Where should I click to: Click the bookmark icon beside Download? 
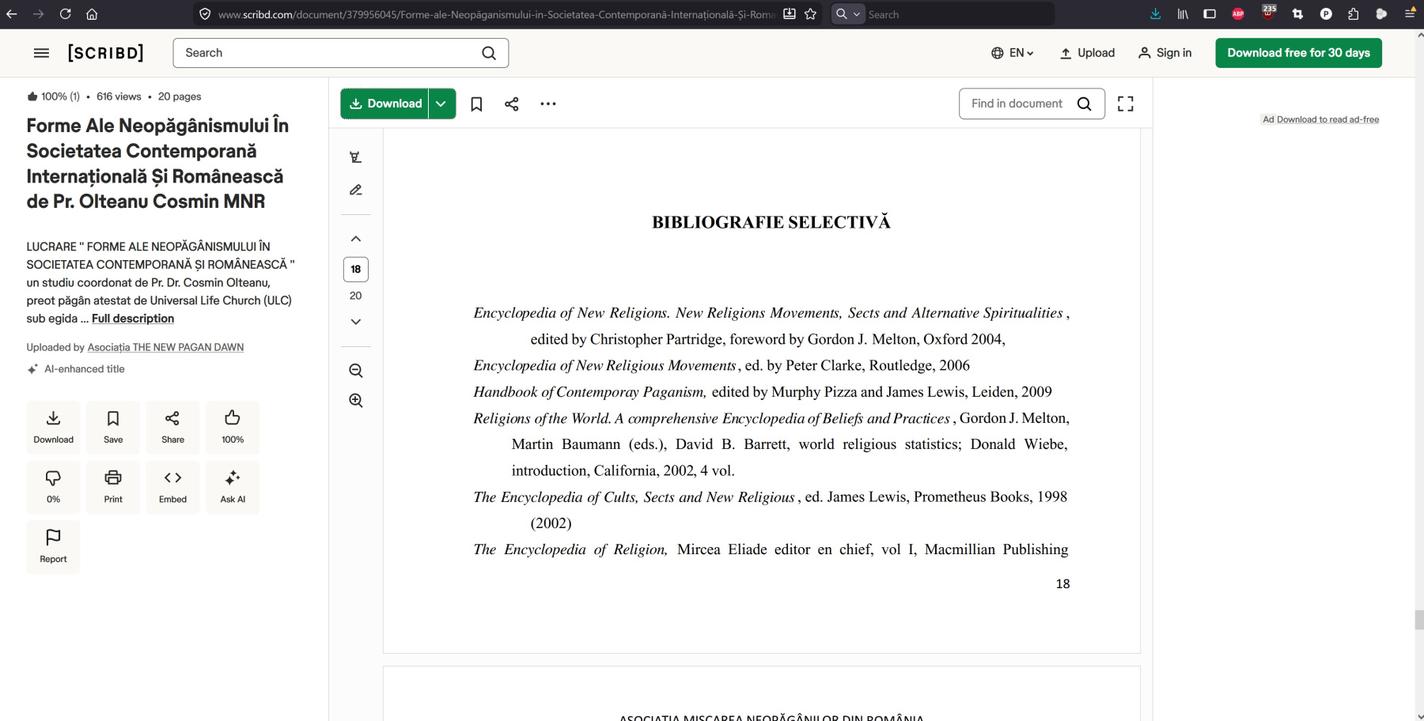point(476,104)
